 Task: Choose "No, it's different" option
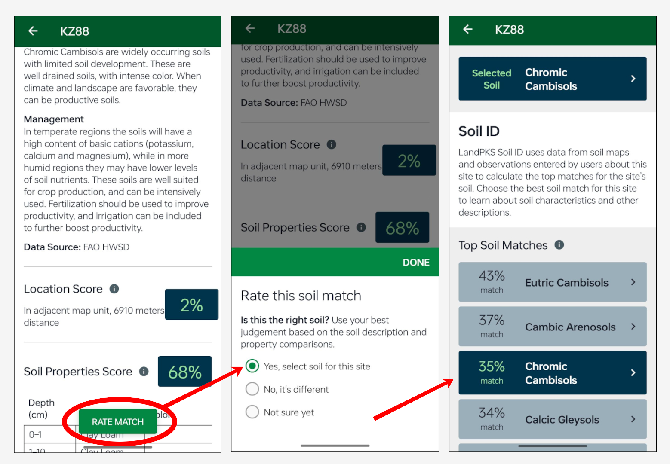pos(252,389)
